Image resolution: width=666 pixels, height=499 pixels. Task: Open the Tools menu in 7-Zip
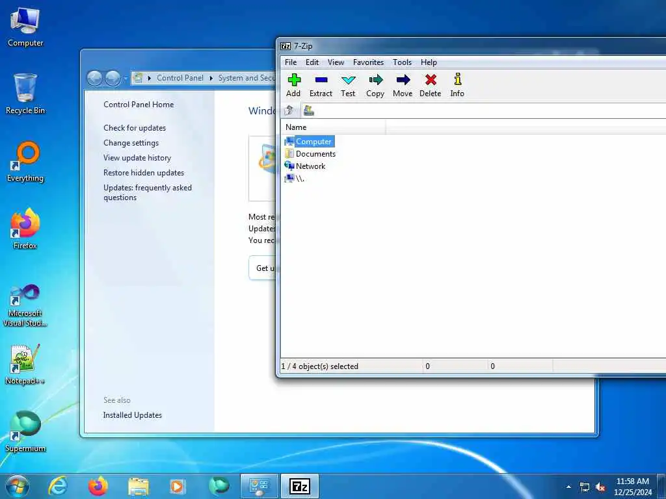click(x=402, y=62)
